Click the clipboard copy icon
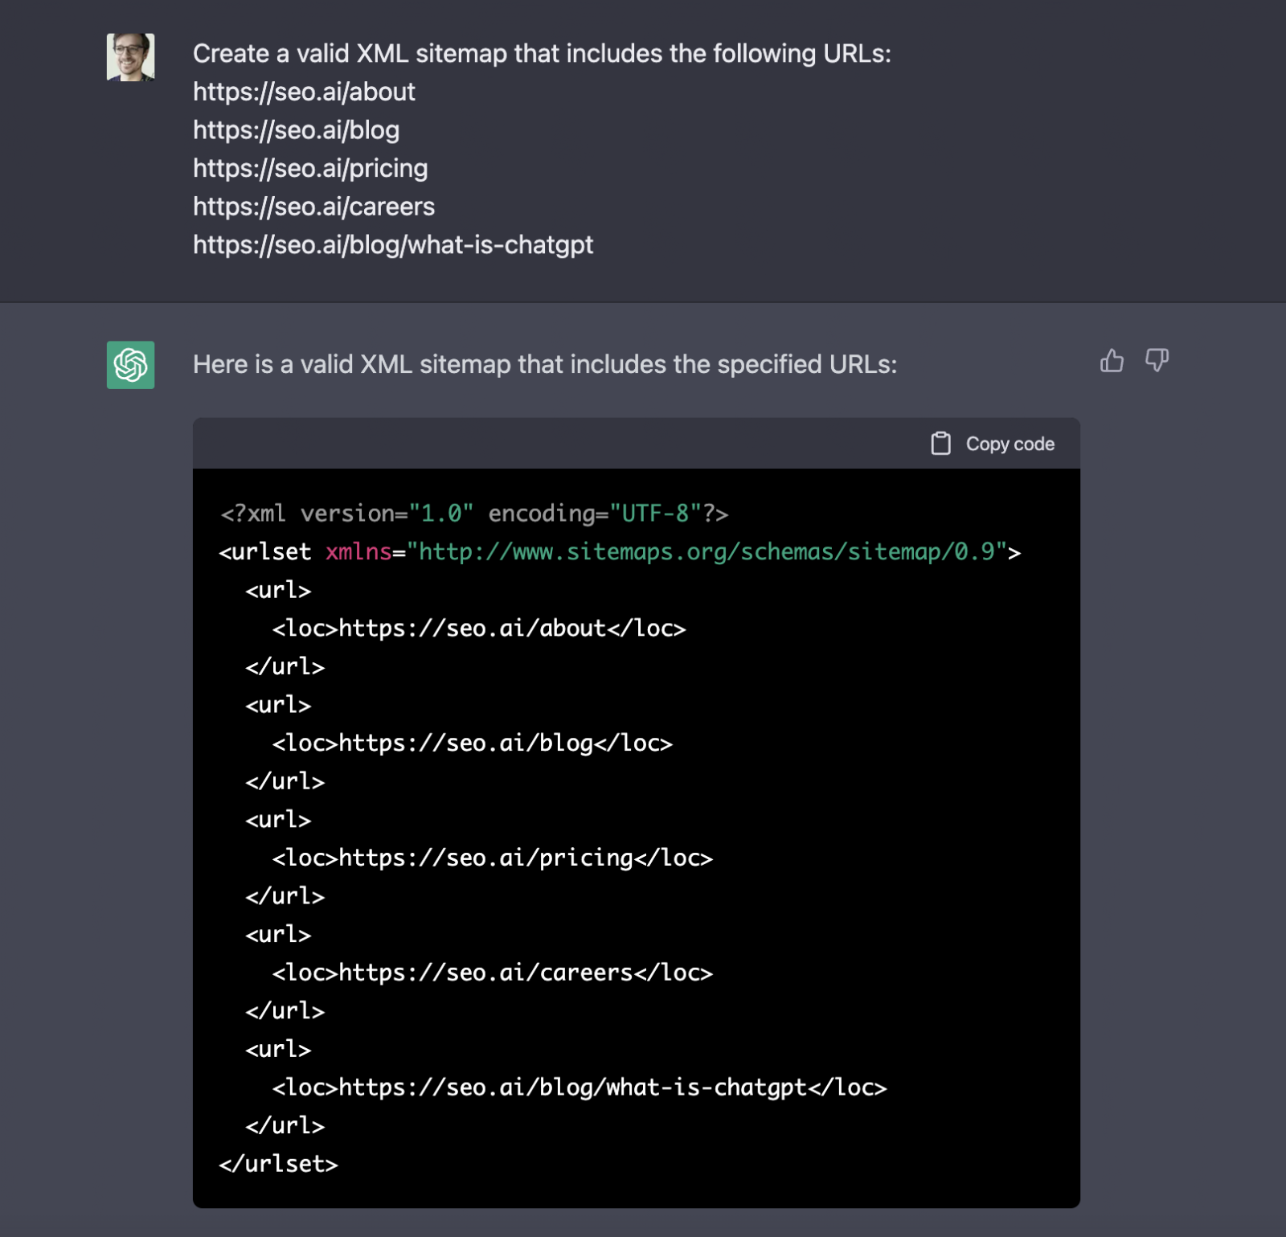This screenshot has height=1237, width=1286. click(940, 444)
